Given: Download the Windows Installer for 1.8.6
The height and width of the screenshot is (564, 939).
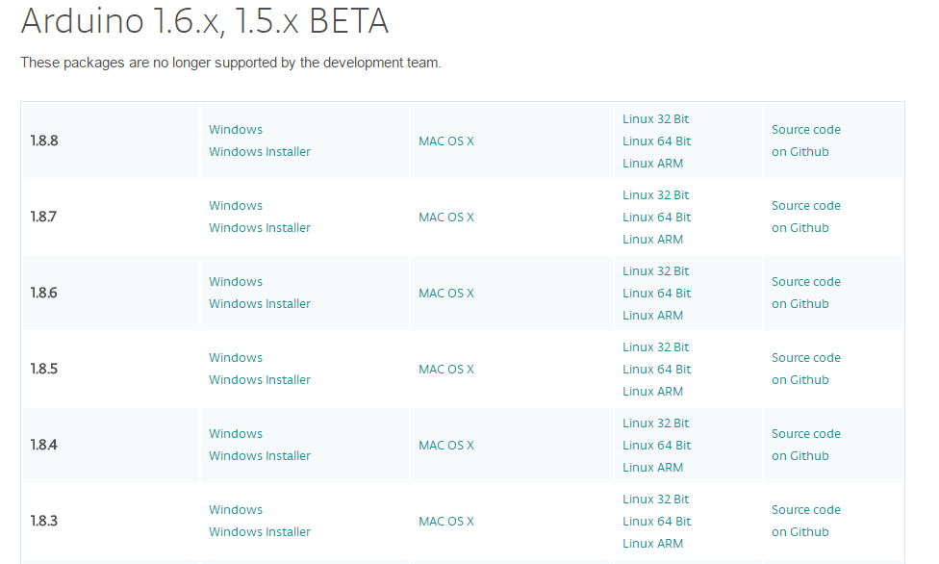Looking at the screenshot, I should [x=260, y=304].
